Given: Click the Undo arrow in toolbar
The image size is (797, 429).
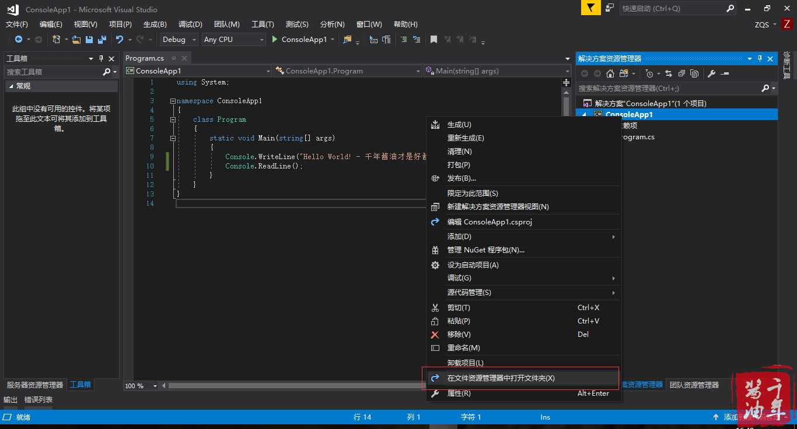Looking at the screenshot, I should 119,40.
